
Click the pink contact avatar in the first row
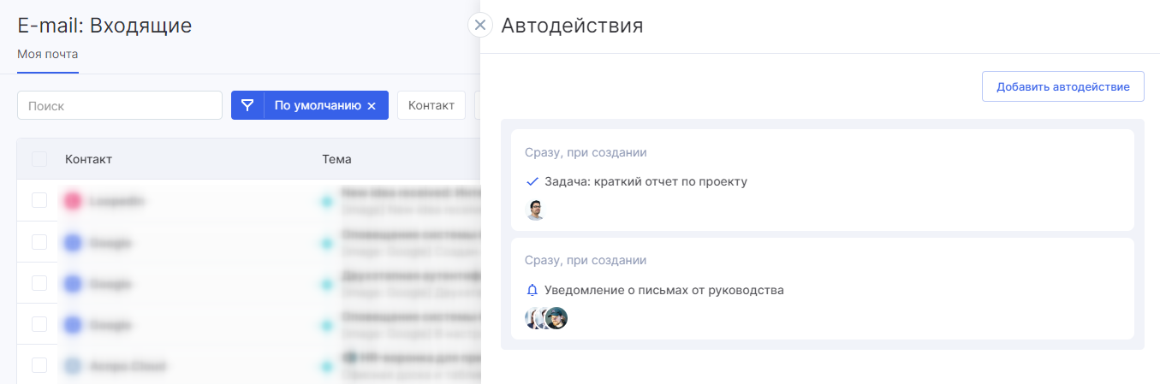pyautogui.click(x=73, y=201)
